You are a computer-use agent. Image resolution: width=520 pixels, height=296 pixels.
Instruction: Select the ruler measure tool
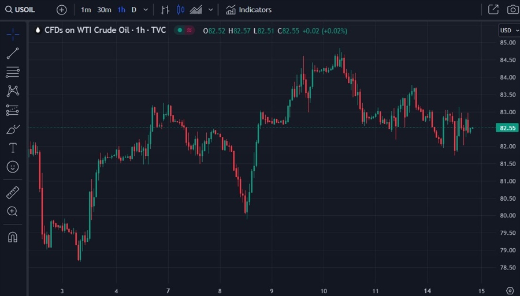click(x=13, y=192)
